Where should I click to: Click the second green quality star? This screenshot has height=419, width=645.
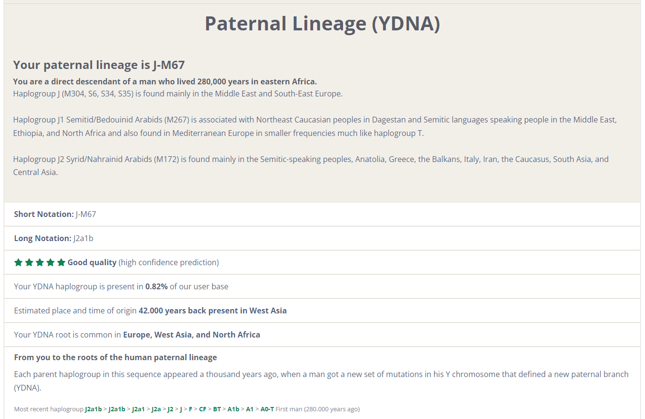29,262
